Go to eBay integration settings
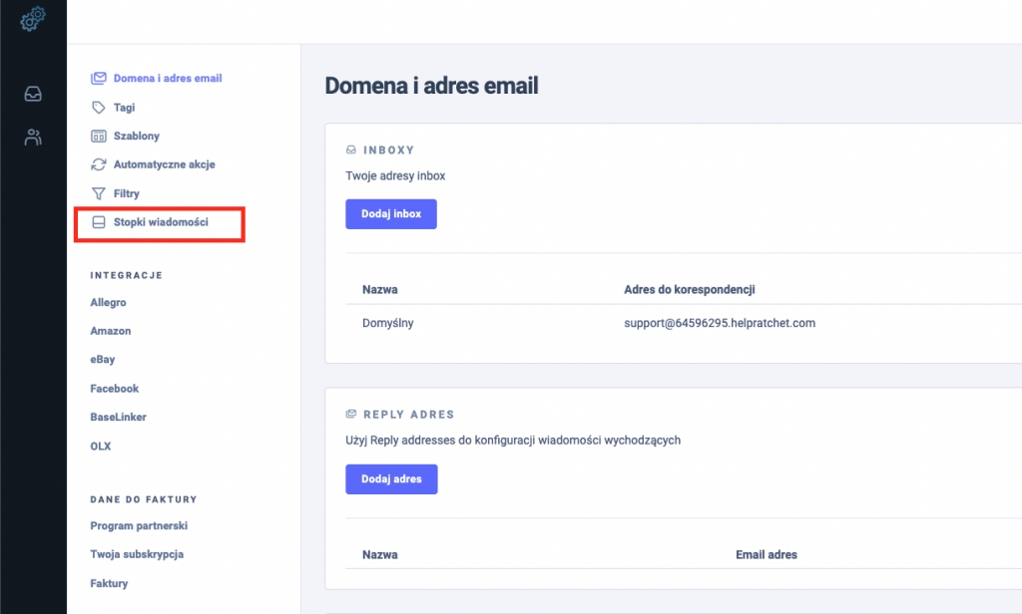The width and height of the screenshot is (1022, 614). coord(102,360)
